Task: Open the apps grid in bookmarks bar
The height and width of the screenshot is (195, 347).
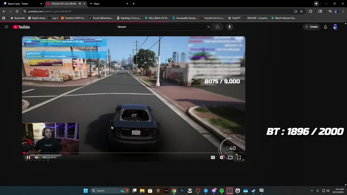Action: [x=4, y=18]
